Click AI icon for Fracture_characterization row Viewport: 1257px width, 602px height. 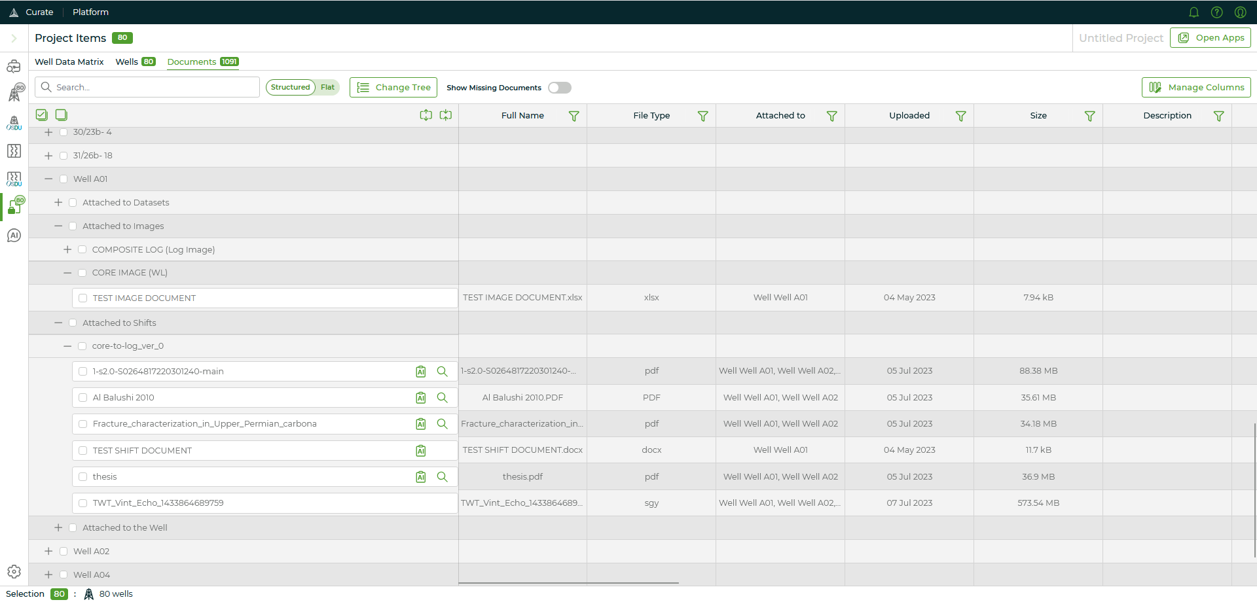[x=421, y=424]
